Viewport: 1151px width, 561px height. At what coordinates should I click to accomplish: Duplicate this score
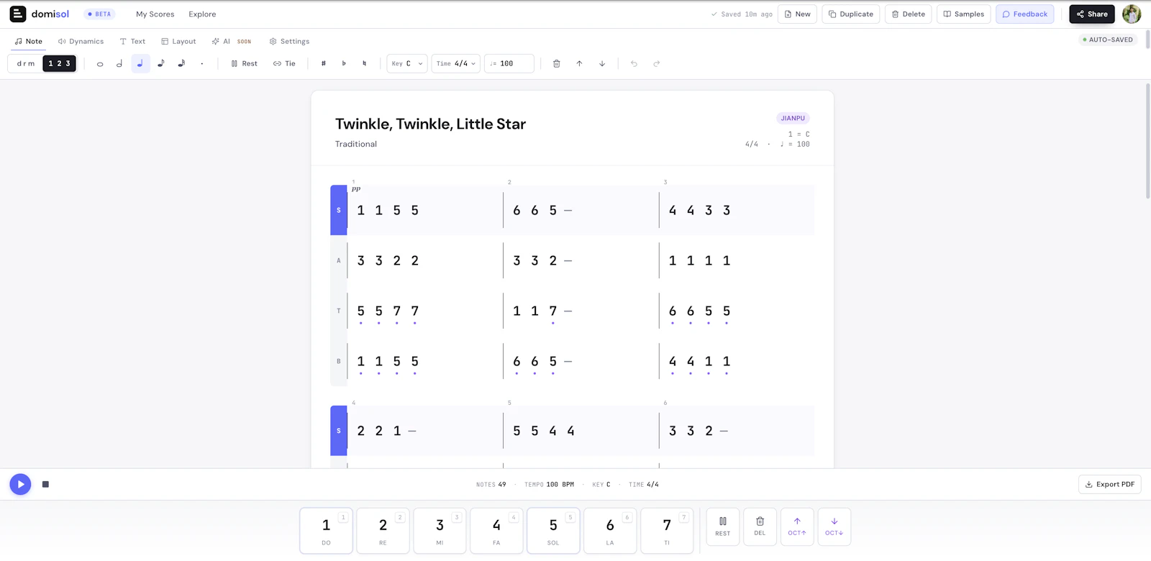851,14
